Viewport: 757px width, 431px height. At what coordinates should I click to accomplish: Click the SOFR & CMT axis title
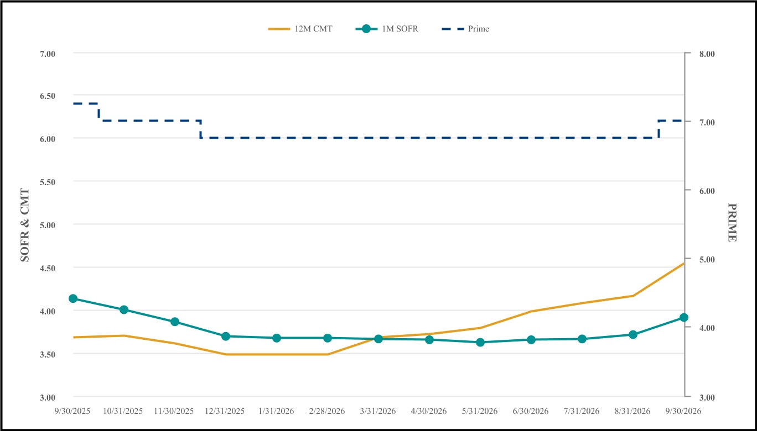[25, 224]
